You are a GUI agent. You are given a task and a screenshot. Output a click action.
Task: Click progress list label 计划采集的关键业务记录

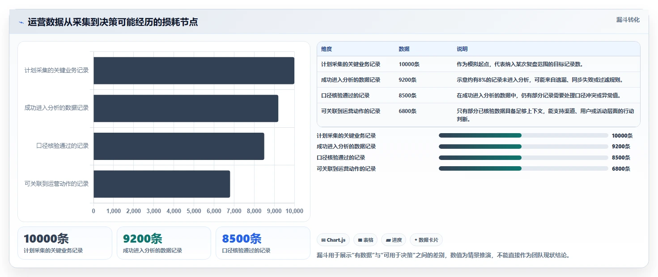[x=346, y=136]
